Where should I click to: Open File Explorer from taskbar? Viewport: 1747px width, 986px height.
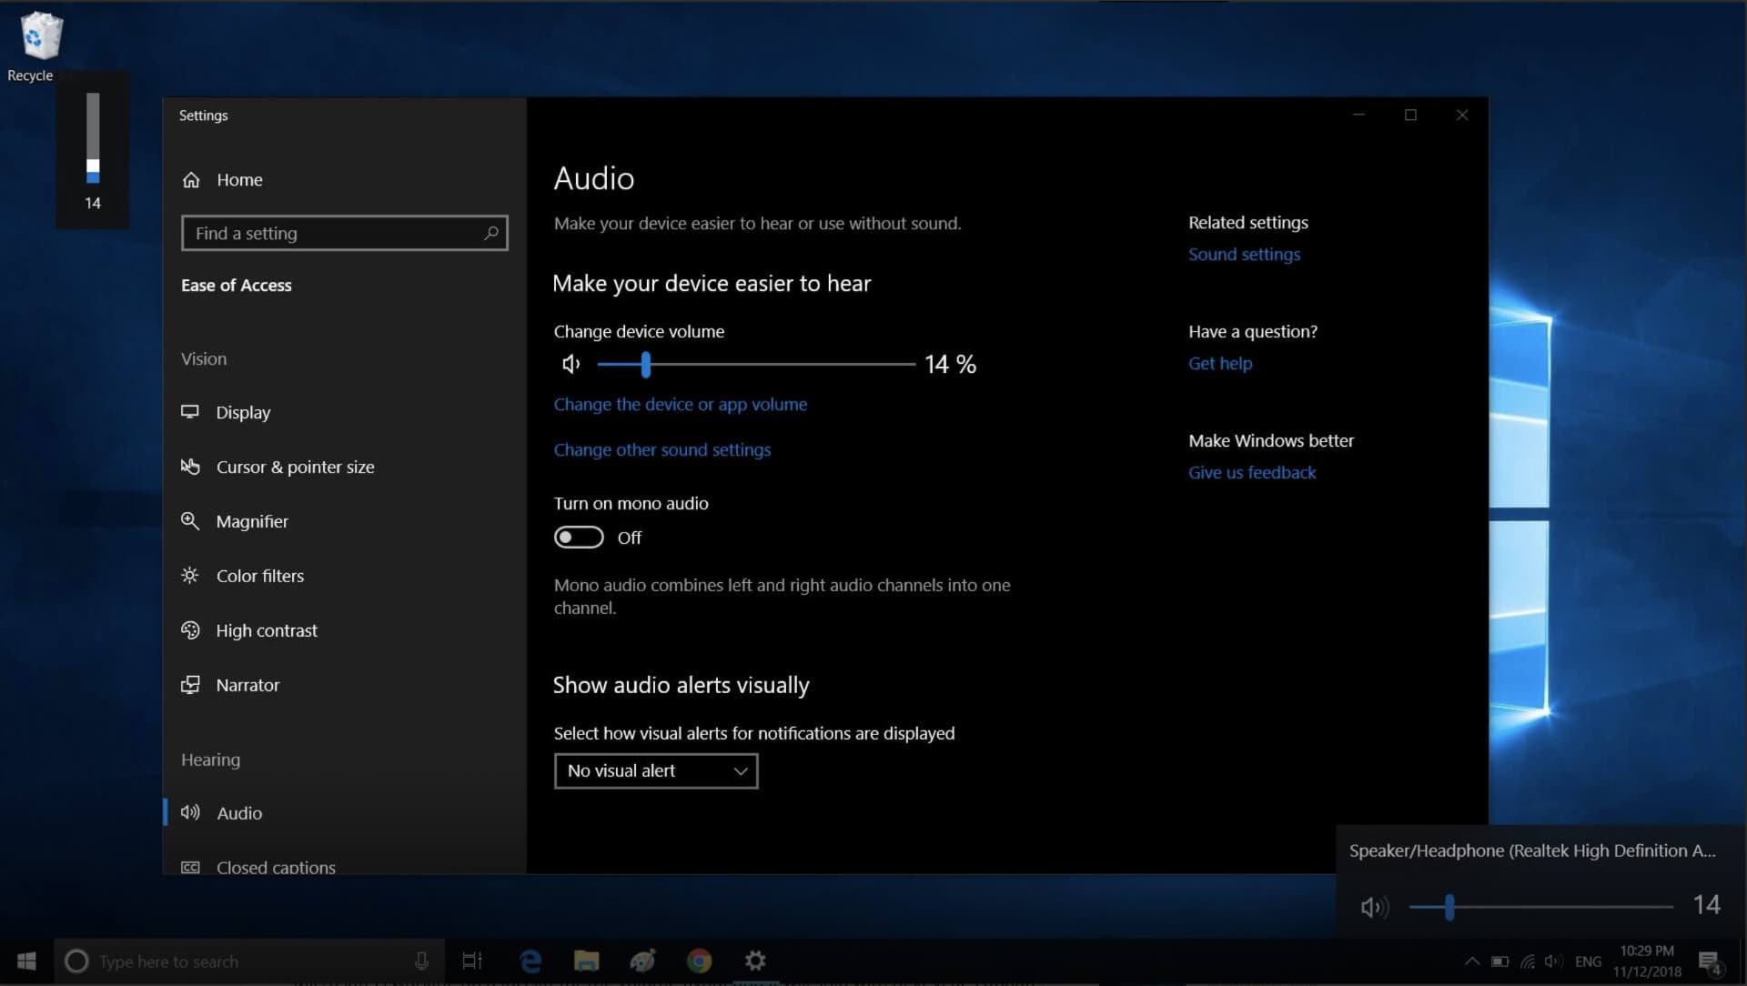pos(587,961)
